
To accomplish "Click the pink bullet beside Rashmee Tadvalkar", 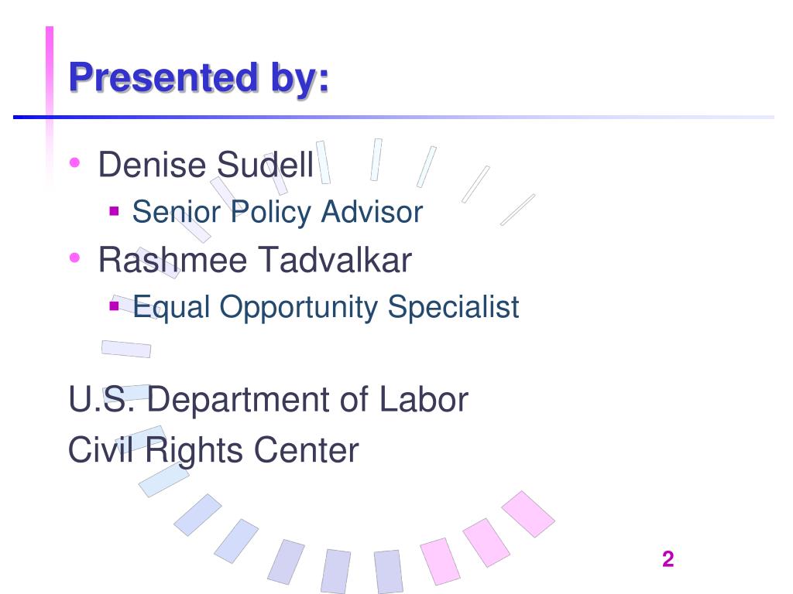I will (75, 258).
